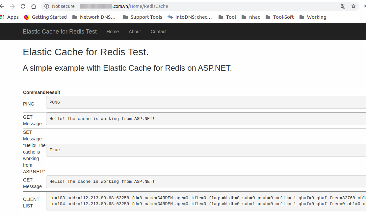Click the id=103 client list line
This screenshot has width=366, height=217.
[208, 198]
